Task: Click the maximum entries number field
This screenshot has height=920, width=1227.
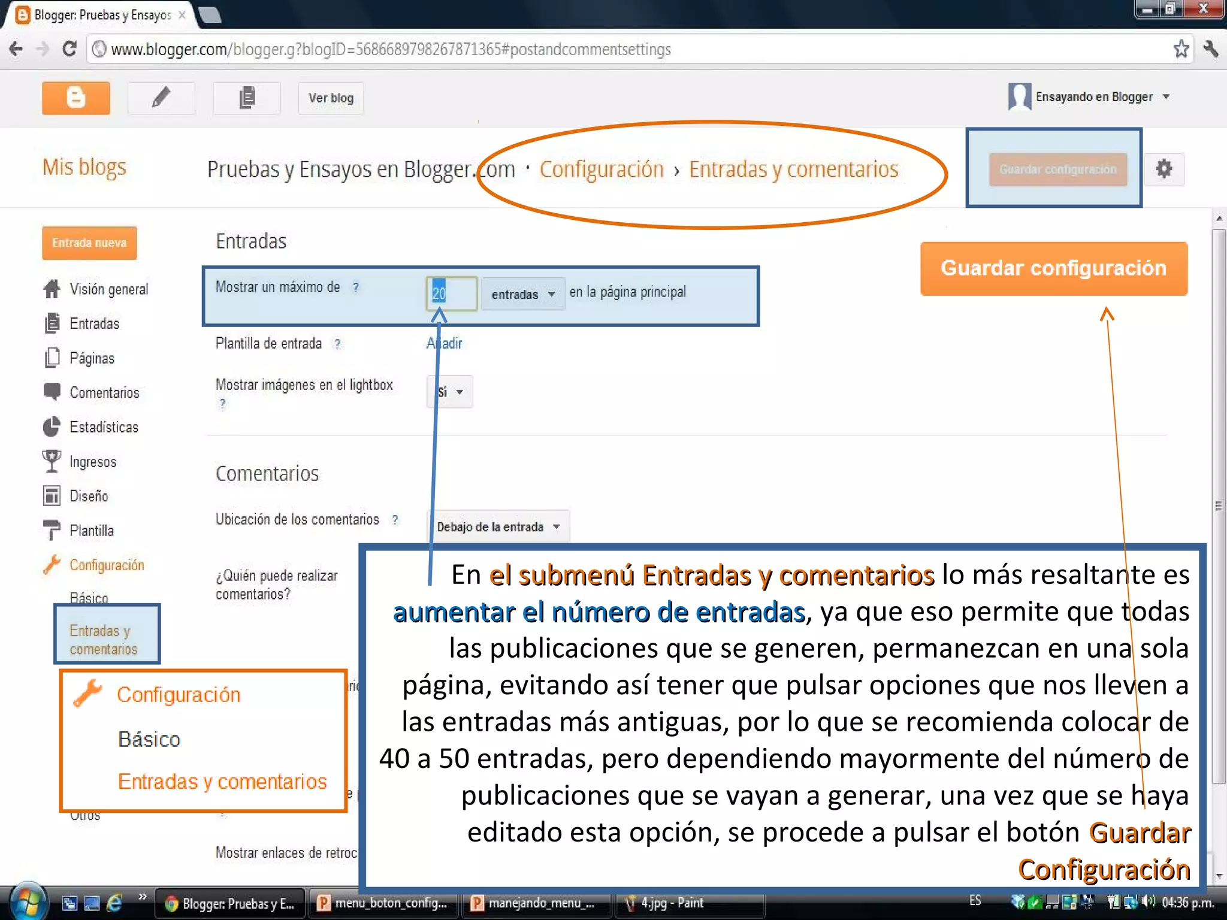Action: click(452, 293)
